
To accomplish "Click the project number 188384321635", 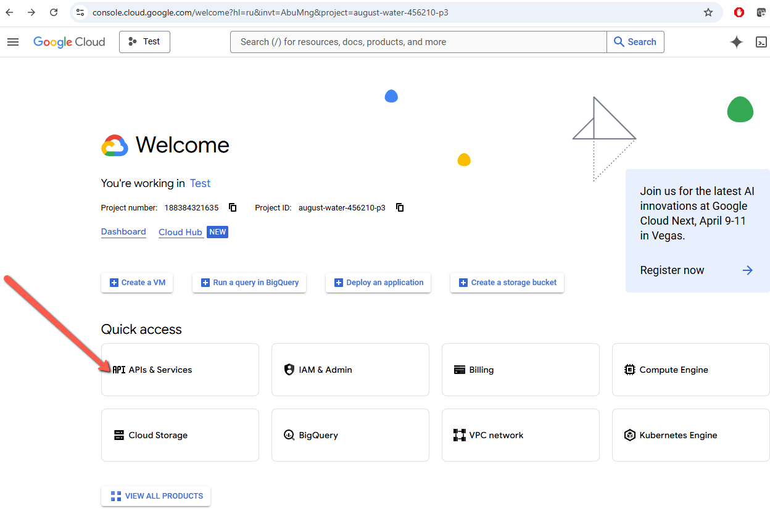I will [191, 208].
